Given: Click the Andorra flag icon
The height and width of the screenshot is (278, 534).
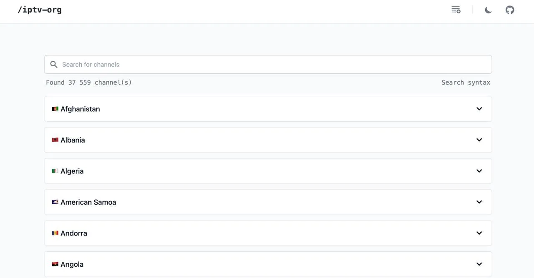Looking at the screenshot, I should click(55, 233).
